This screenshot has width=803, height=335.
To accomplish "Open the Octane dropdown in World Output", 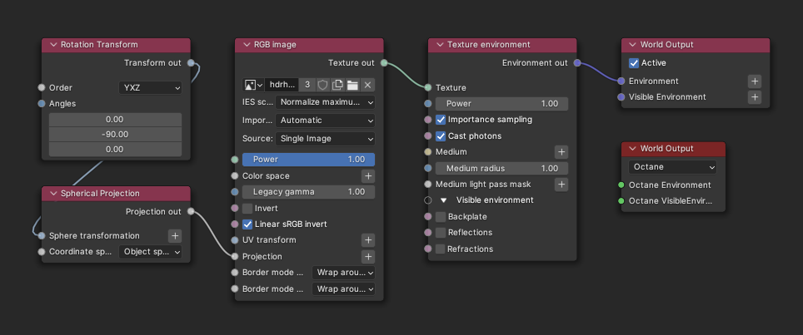I will pyautogui.click(x=673, y=167).
